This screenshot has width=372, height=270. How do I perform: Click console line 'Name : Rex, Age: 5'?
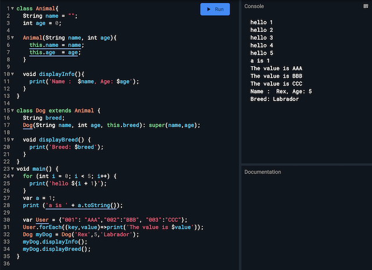tap(281, 92)
